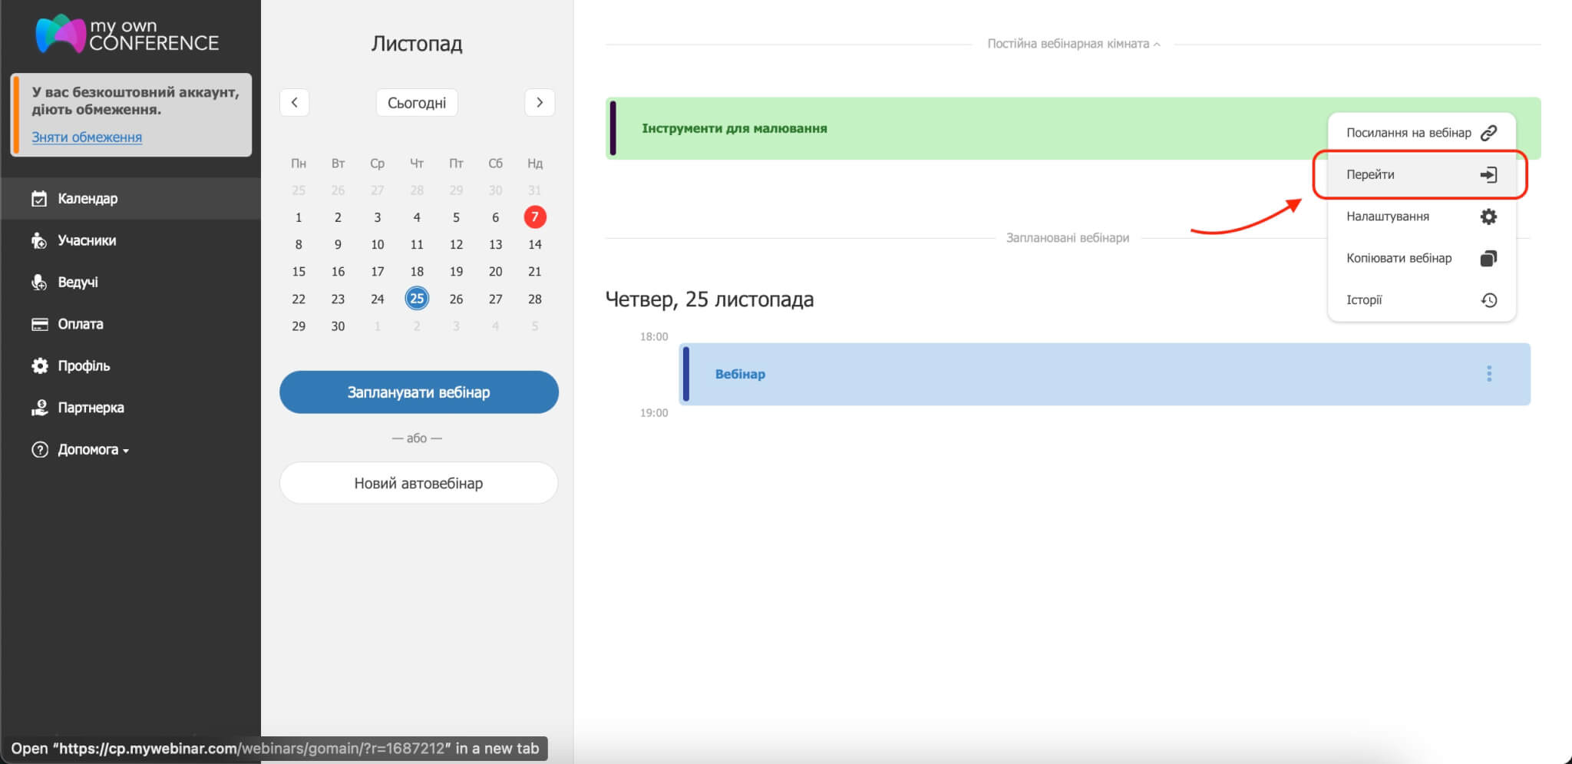
Task: Go to the previous month
Action: click(295, 103)
